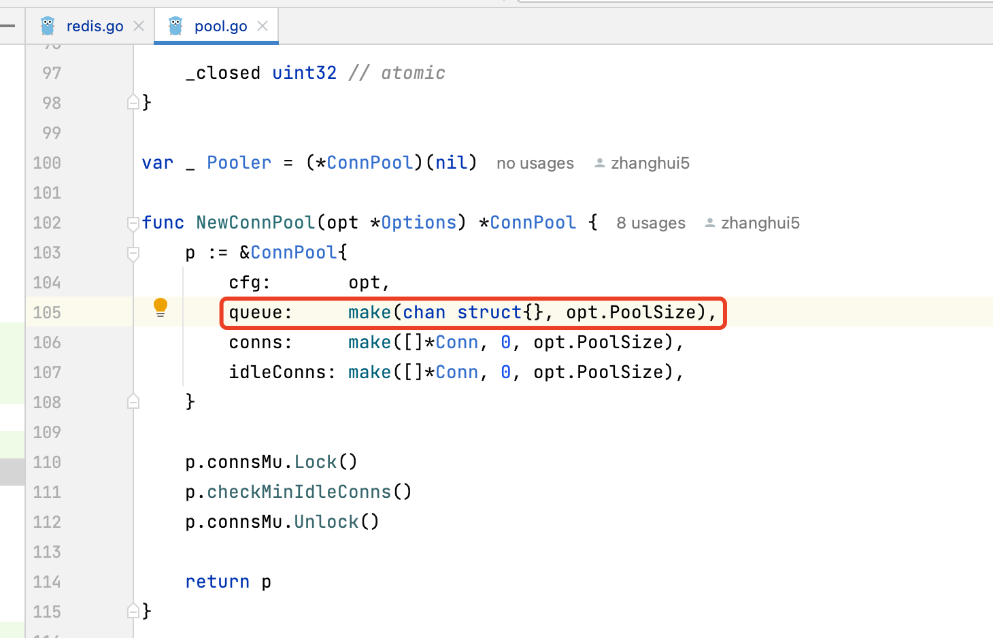Switch to the redis.go tab
Image resolution: width=993 pixels, height=638 pixels.
coord(95,27)
